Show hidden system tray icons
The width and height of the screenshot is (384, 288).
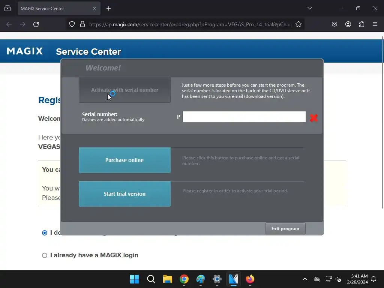305,279
